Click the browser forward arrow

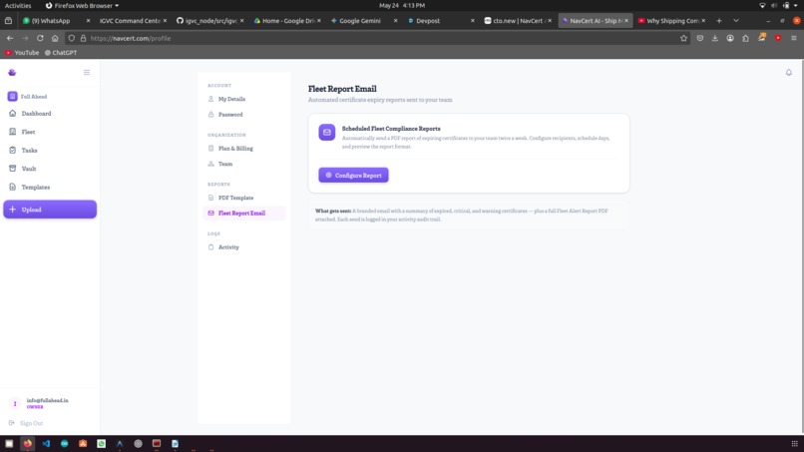[25, 38]
